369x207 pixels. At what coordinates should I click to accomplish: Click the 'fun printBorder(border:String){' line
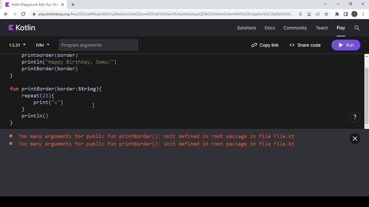click(56, 89)
